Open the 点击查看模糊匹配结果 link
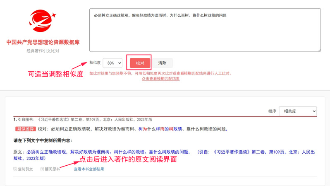Screen dimensions: 330x186 160,79
